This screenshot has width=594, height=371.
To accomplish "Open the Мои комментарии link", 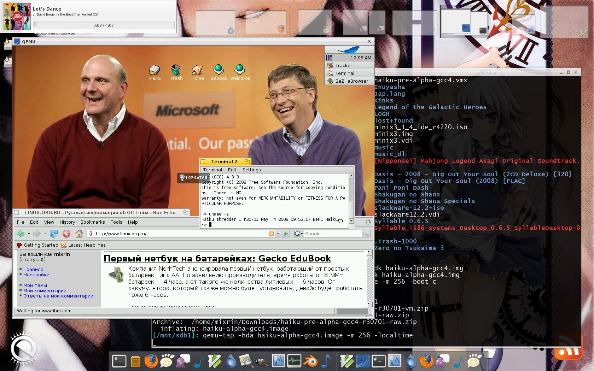I will click(45, 290).
